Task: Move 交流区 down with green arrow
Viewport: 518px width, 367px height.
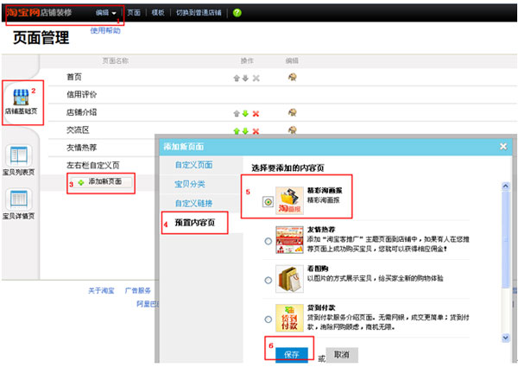Action: coord(245,131)
